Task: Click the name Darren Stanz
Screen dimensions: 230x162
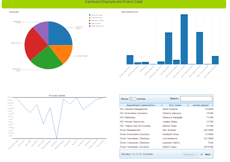Action: [x=170, y=126]
